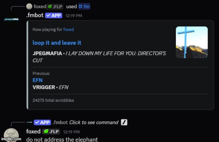This screenshot has height=142, width=219.
Task: Open the EFN previous track link
Action: (38, 80)
